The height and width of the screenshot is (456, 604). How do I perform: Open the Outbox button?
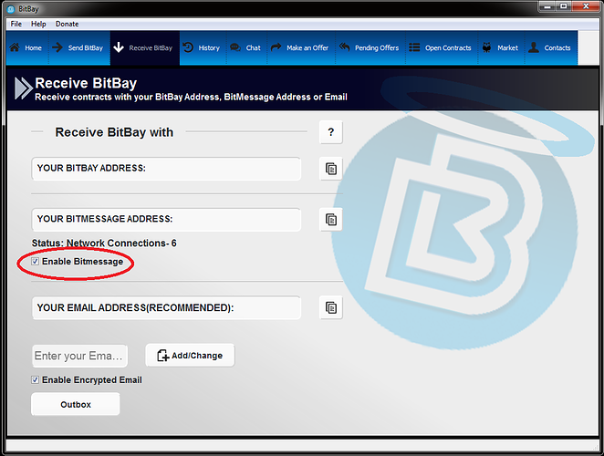click(x=76, y=404)
